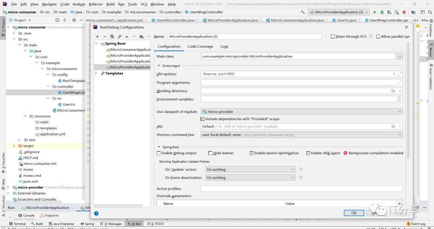Add new configuration with plus icon
This screenshot has height=229, width=434.
tap(97, 37)
